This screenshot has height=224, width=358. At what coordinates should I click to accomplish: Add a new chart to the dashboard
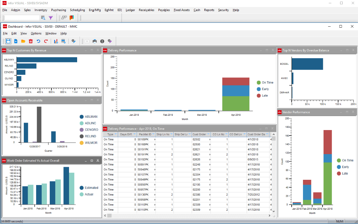pos(55,41)
